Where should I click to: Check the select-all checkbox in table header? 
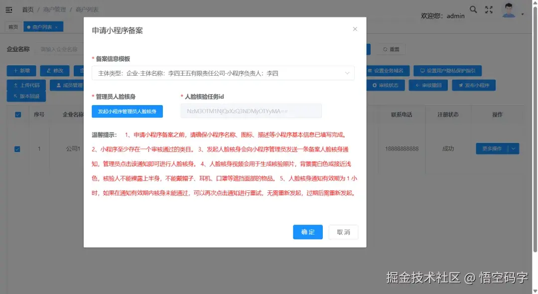pos(18,114)
